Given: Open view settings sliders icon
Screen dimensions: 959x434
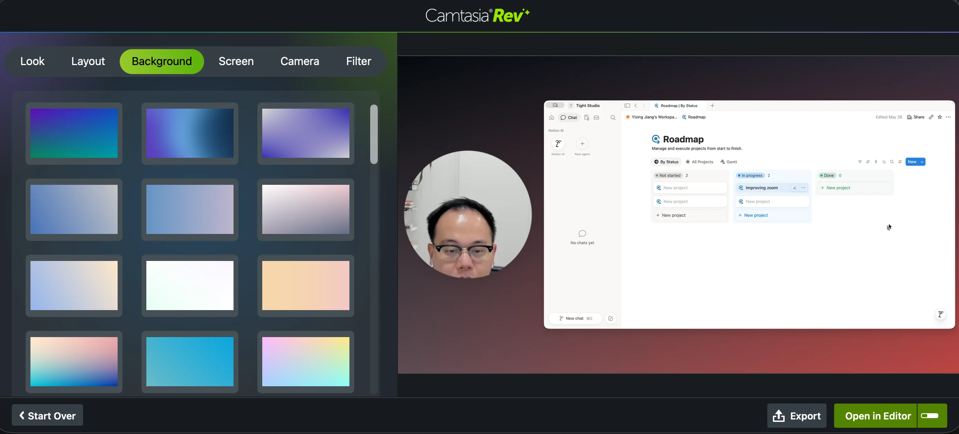Looking at the screenshot, I should coord(900,162).
